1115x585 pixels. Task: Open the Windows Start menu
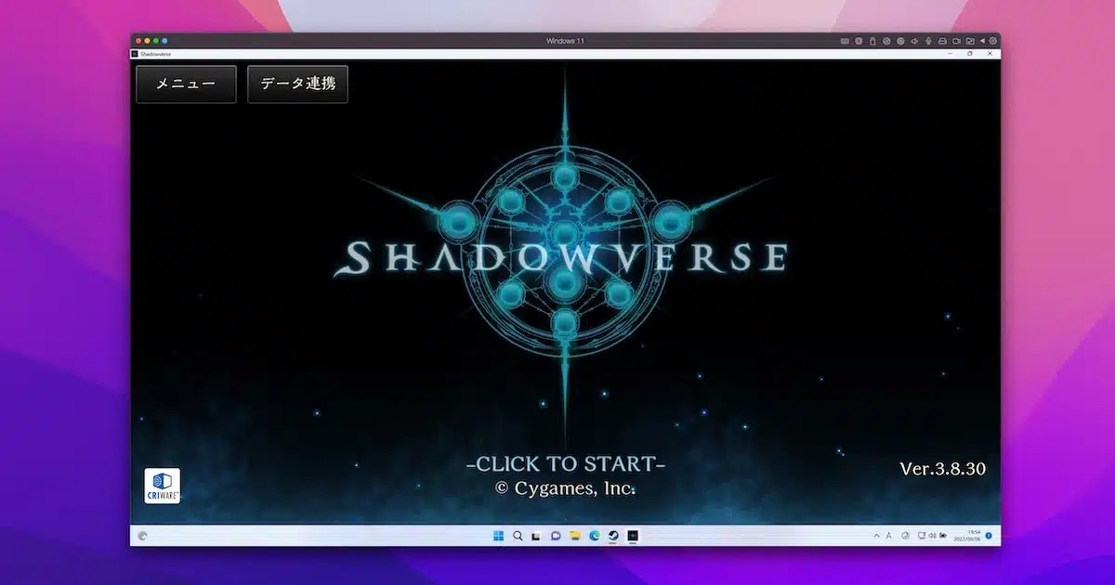click(x=498, y=536)
